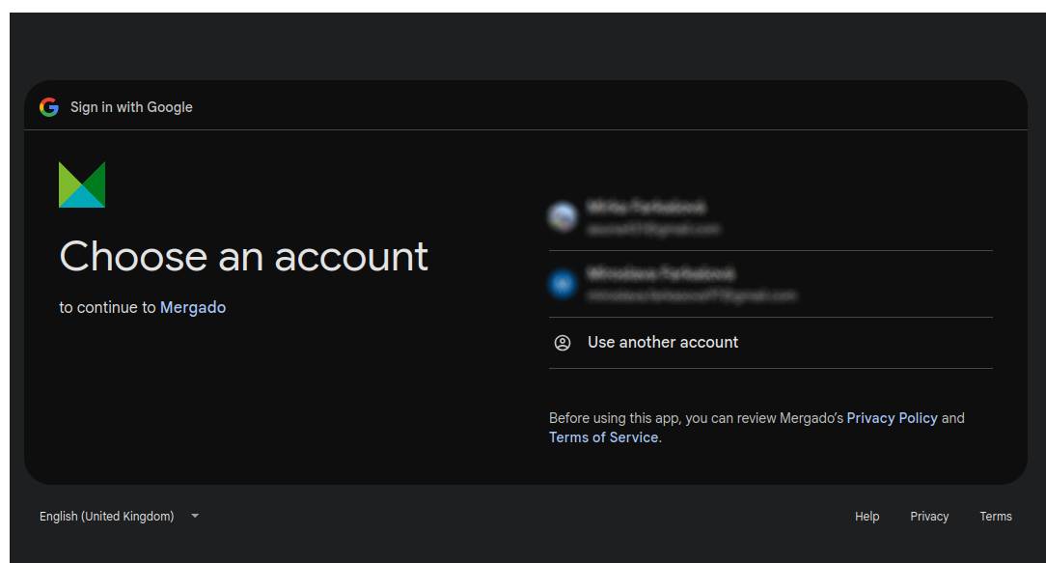Choose Use another account
Viewport: 1046px width, 563px height.
click(770, 343)
